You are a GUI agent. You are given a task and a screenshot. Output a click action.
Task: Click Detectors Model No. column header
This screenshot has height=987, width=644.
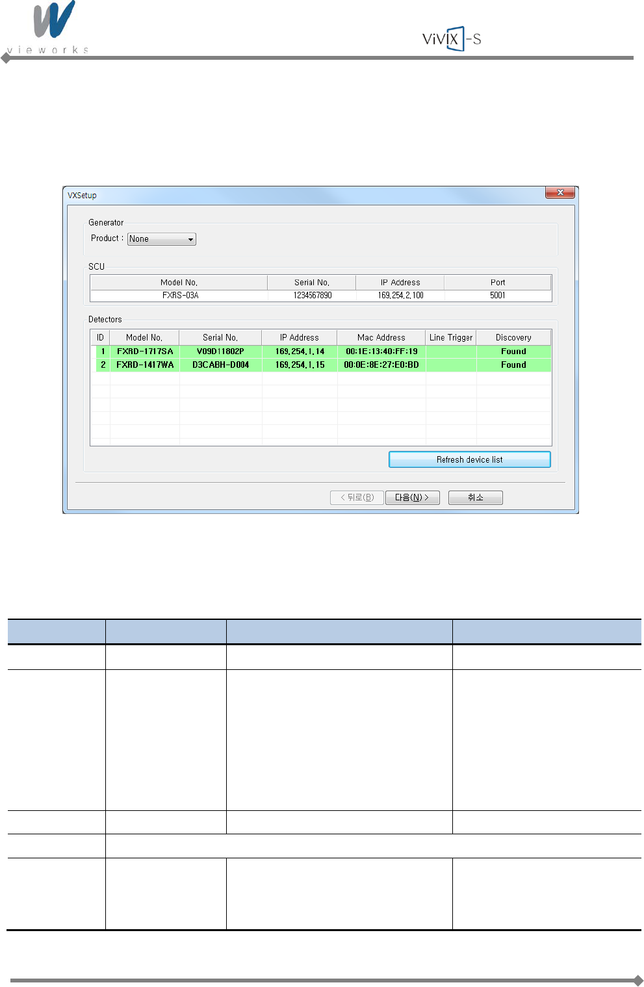144,338
